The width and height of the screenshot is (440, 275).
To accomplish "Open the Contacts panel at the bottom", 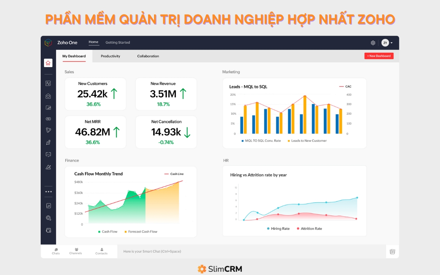I will (x=101, y=251).
